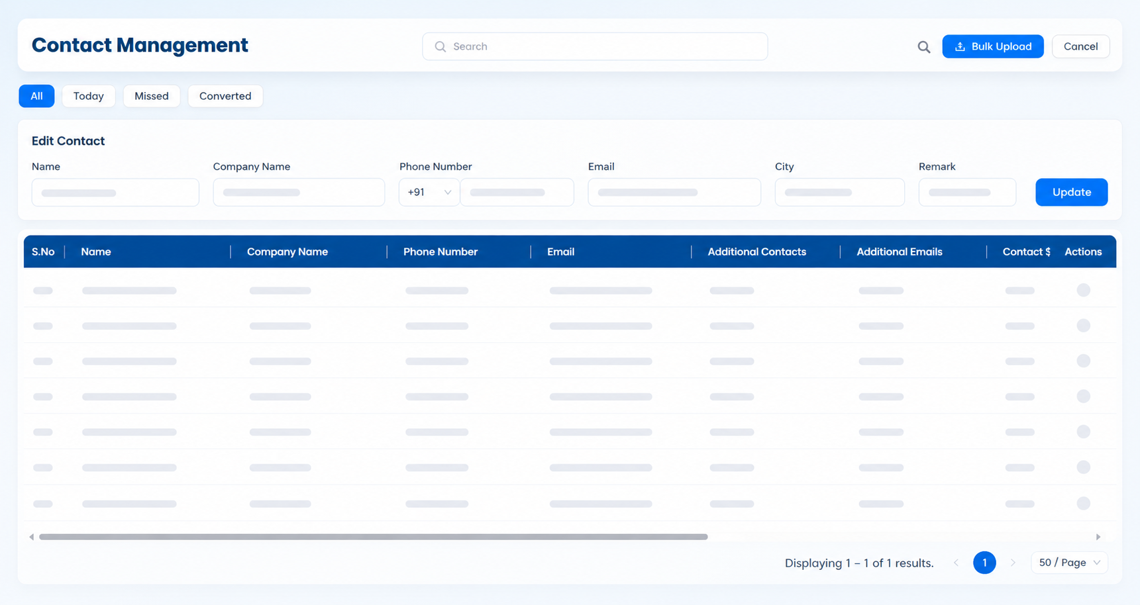
Task: Go to the next page arrow
Action: click(x=1013, y=563)
